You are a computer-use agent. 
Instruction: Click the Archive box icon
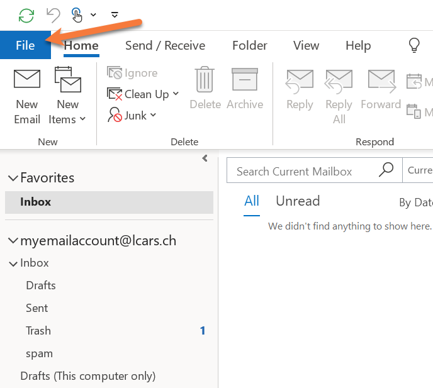pyautogui.click(x=245, y=80)
